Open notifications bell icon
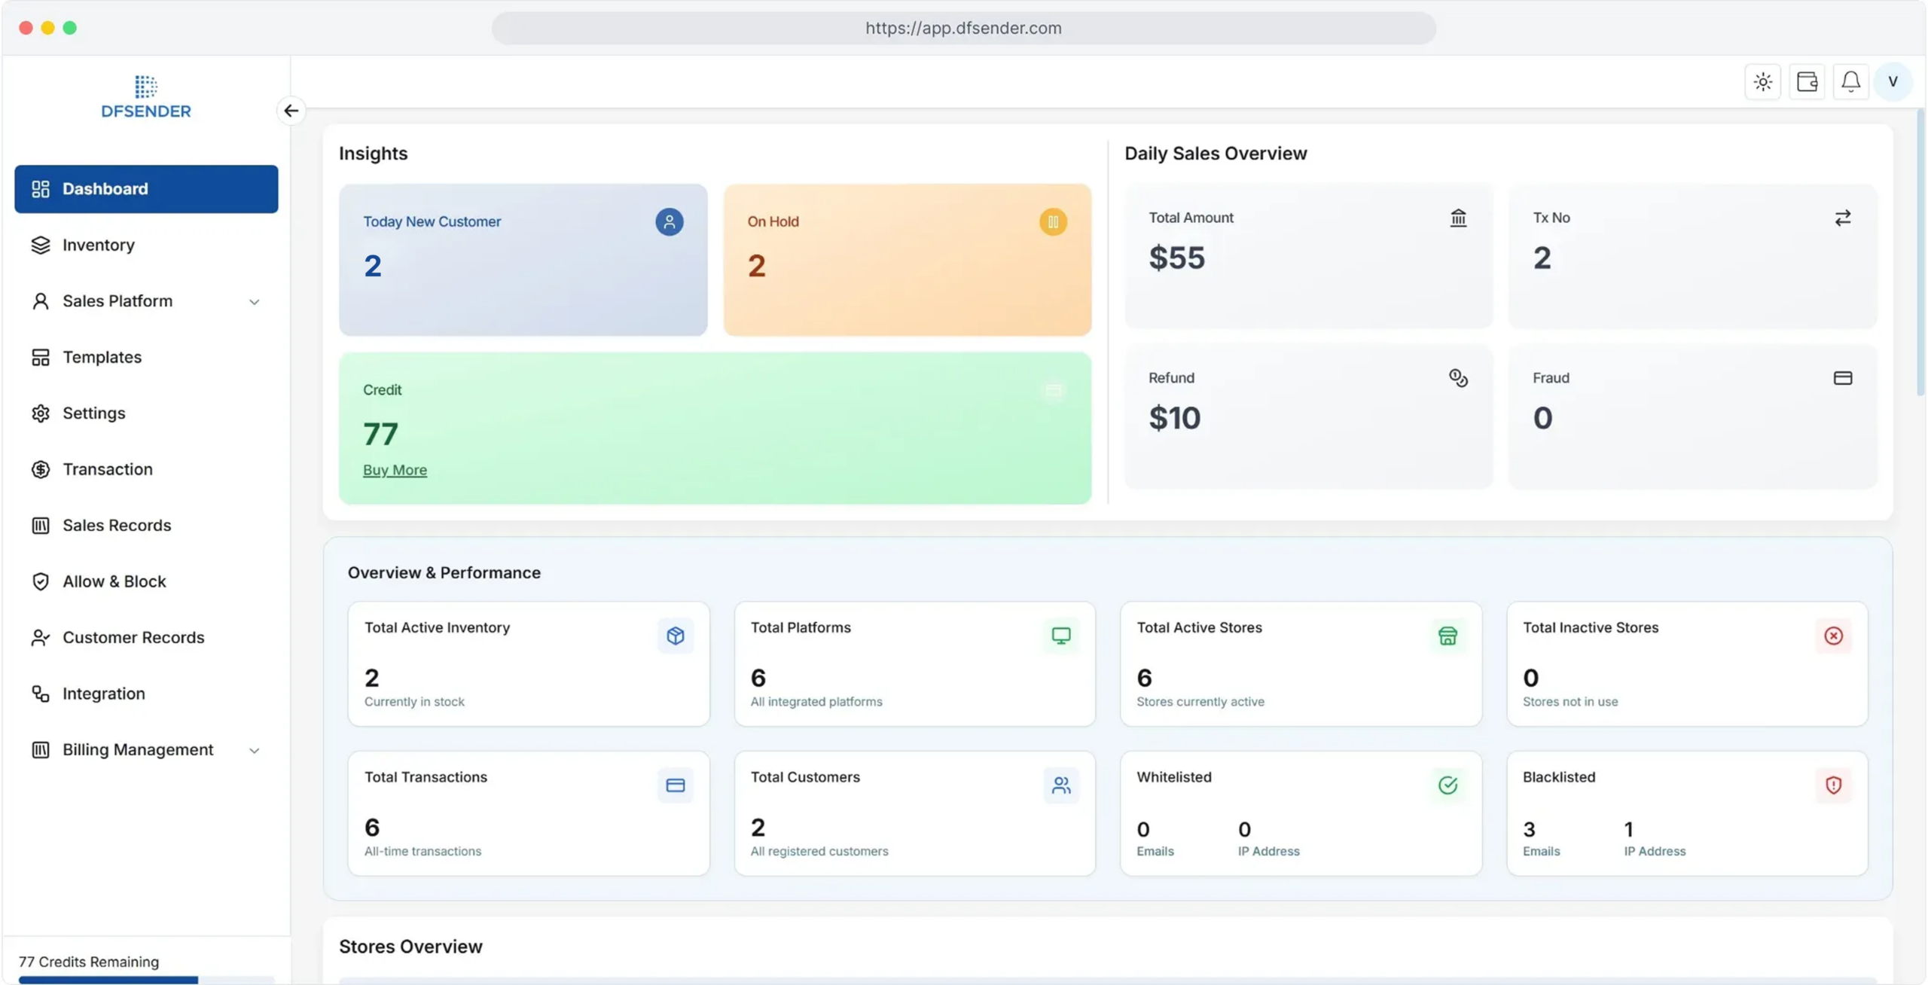This screenshot has height=985, width=1928. [x=1850, y=81]
